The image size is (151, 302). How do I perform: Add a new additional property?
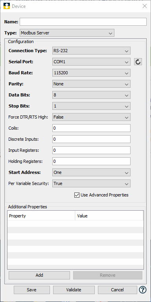pyautogui.click(x=39, y=275)
